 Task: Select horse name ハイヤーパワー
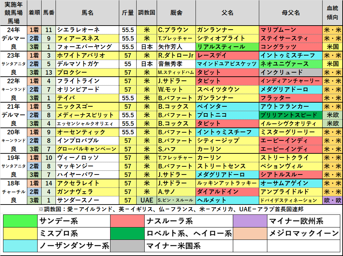(x=87, y=175)
